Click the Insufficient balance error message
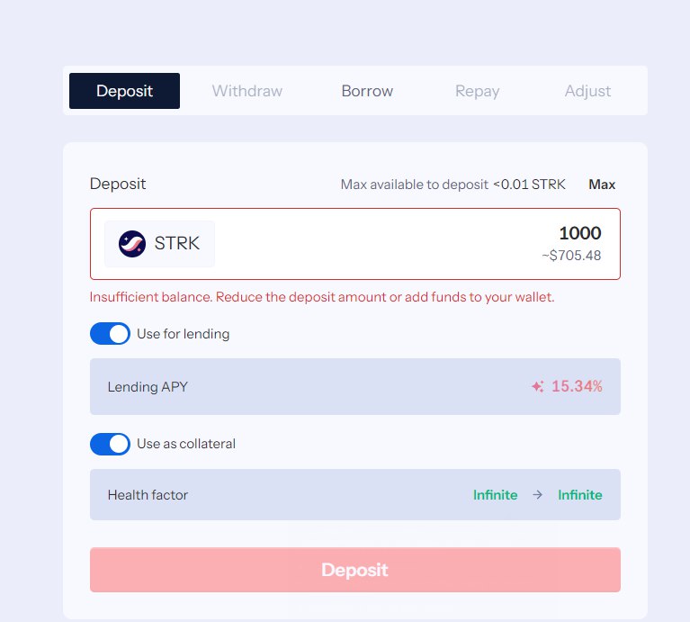 [x=322, y=297]
